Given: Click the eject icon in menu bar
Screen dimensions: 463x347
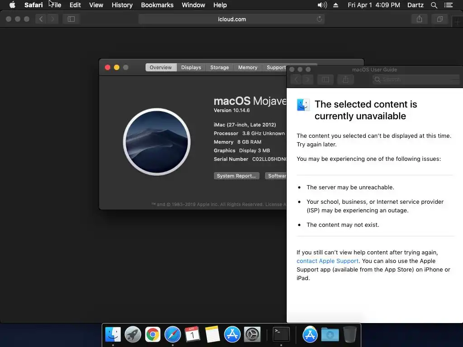Looking at the screenshot, I should pos(336,5).
